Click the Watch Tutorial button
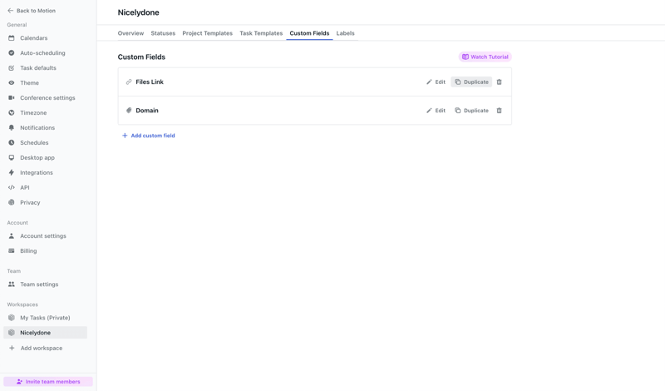The image size is (665, 391). 485,57
